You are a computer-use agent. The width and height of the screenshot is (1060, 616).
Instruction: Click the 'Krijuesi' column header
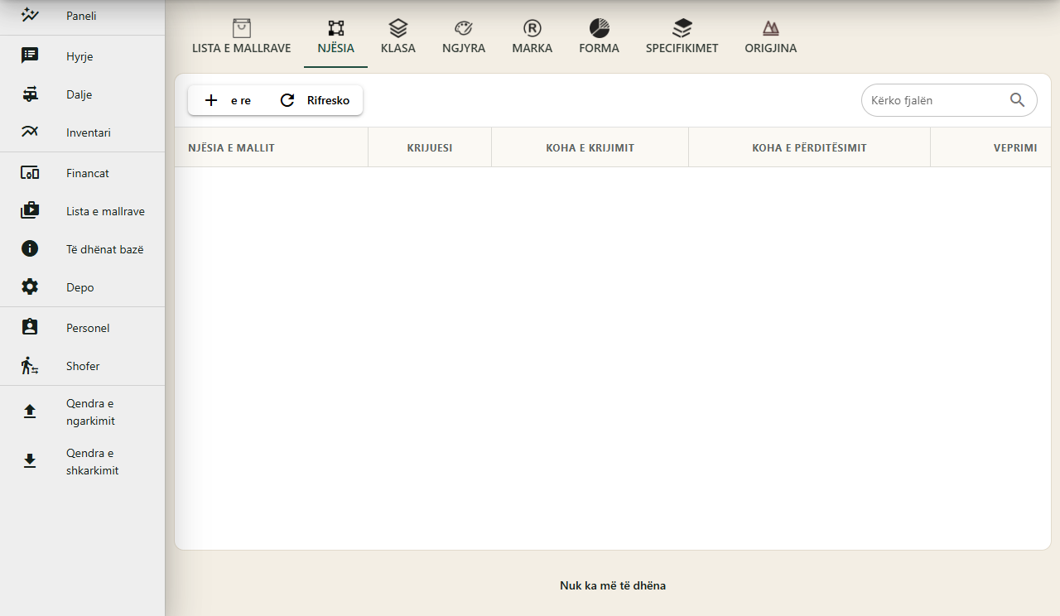430,147
